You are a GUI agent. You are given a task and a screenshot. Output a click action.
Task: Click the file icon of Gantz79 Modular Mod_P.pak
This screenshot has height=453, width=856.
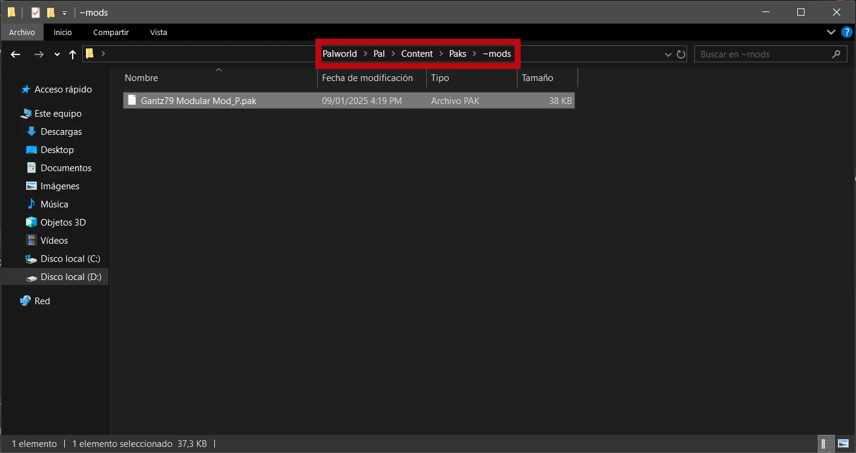[131, 100]
